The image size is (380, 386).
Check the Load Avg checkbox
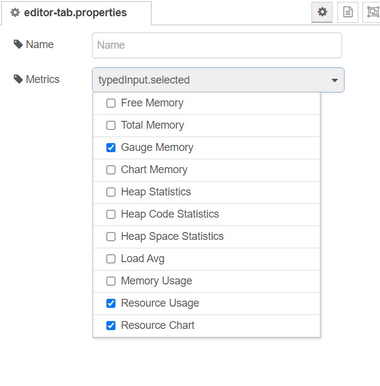(111, 259)
